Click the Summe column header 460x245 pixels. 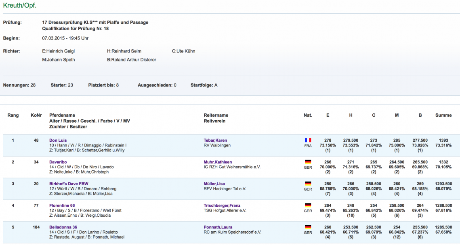[x=443, y=115]
